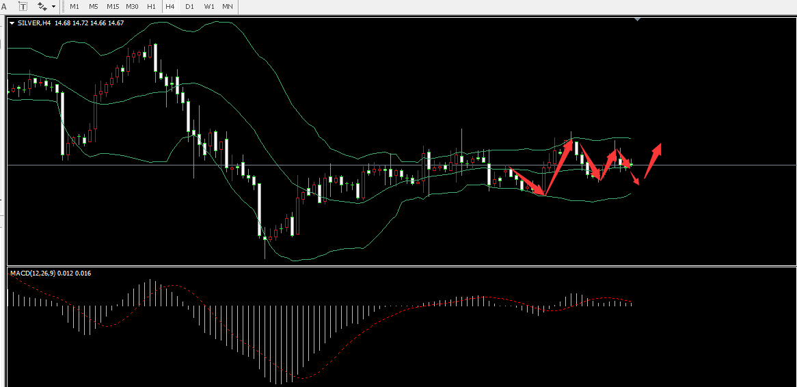Select the arrows objects tool

click(x=42, y=6)
